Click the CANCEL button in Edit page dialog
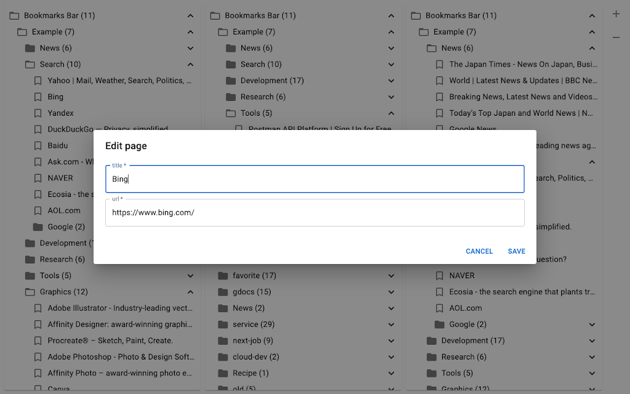630x394 pixels. 479,251
